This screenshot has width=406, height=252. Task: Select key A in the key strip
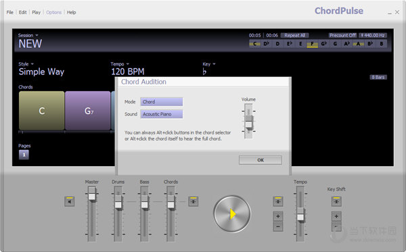[x=359, y=44]
